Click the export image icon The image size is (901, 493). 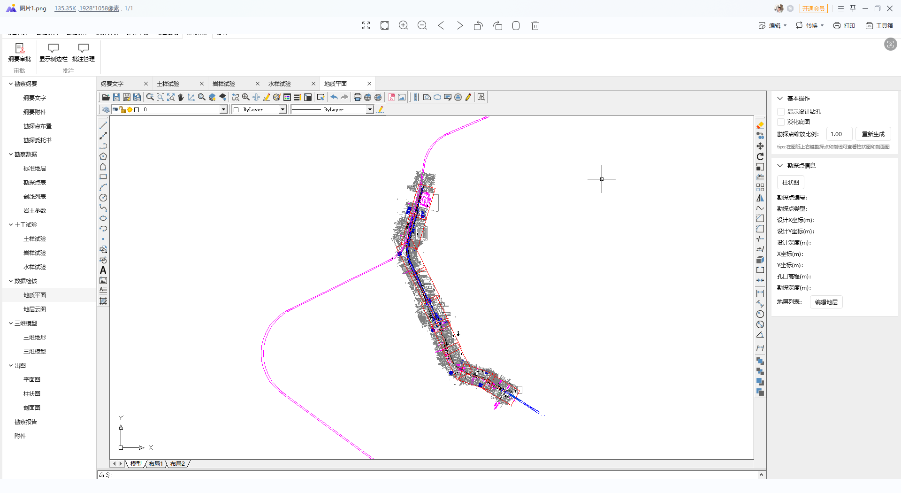pos(402,97)
